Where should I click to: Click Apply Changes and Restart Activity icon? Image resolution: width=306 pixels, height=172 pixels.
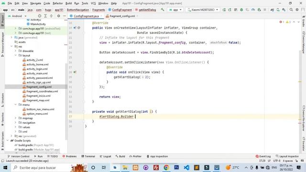[230, 10]
